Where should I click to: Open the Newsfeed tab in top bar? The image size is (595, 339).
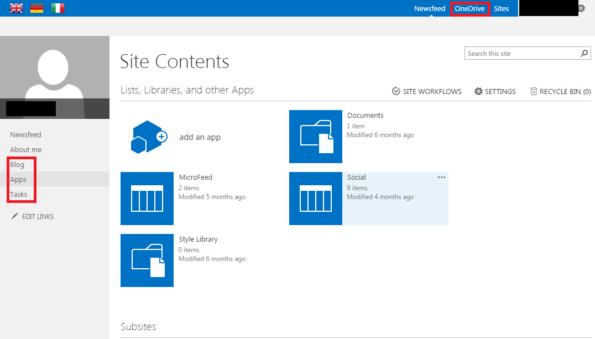(430, 8)
